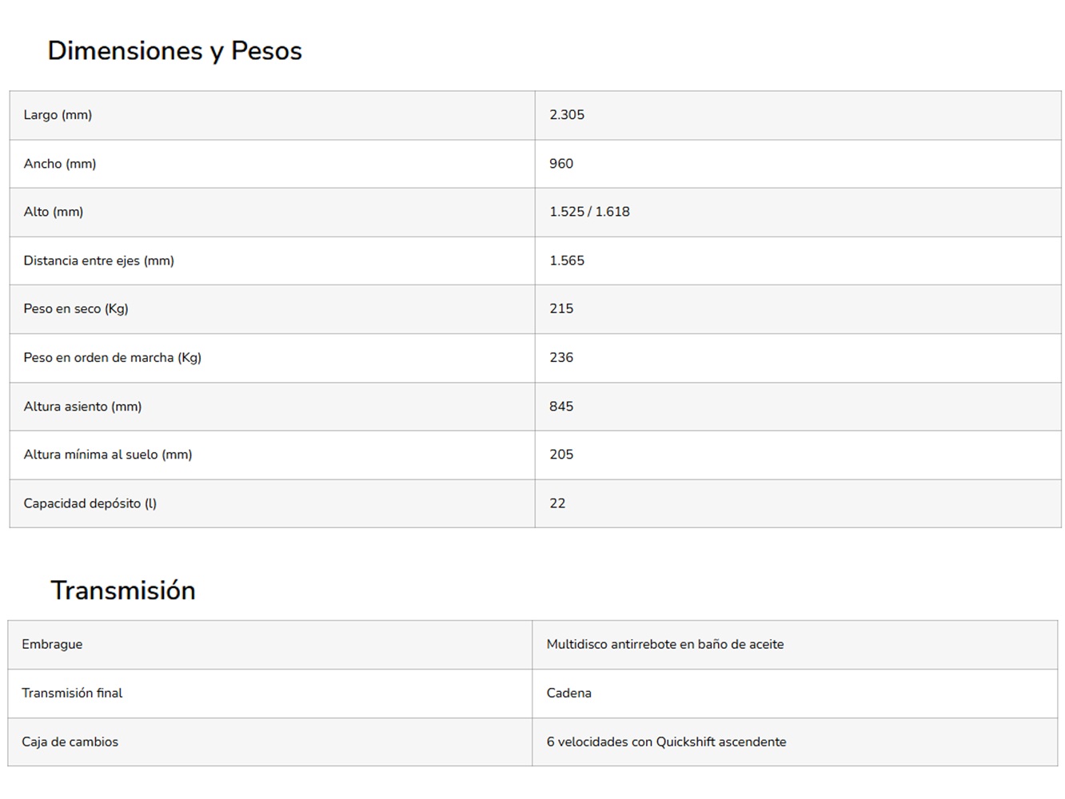Select the Ancho (mm) row label
This screenshot has height=799, width=1065.
pos(60,164)
